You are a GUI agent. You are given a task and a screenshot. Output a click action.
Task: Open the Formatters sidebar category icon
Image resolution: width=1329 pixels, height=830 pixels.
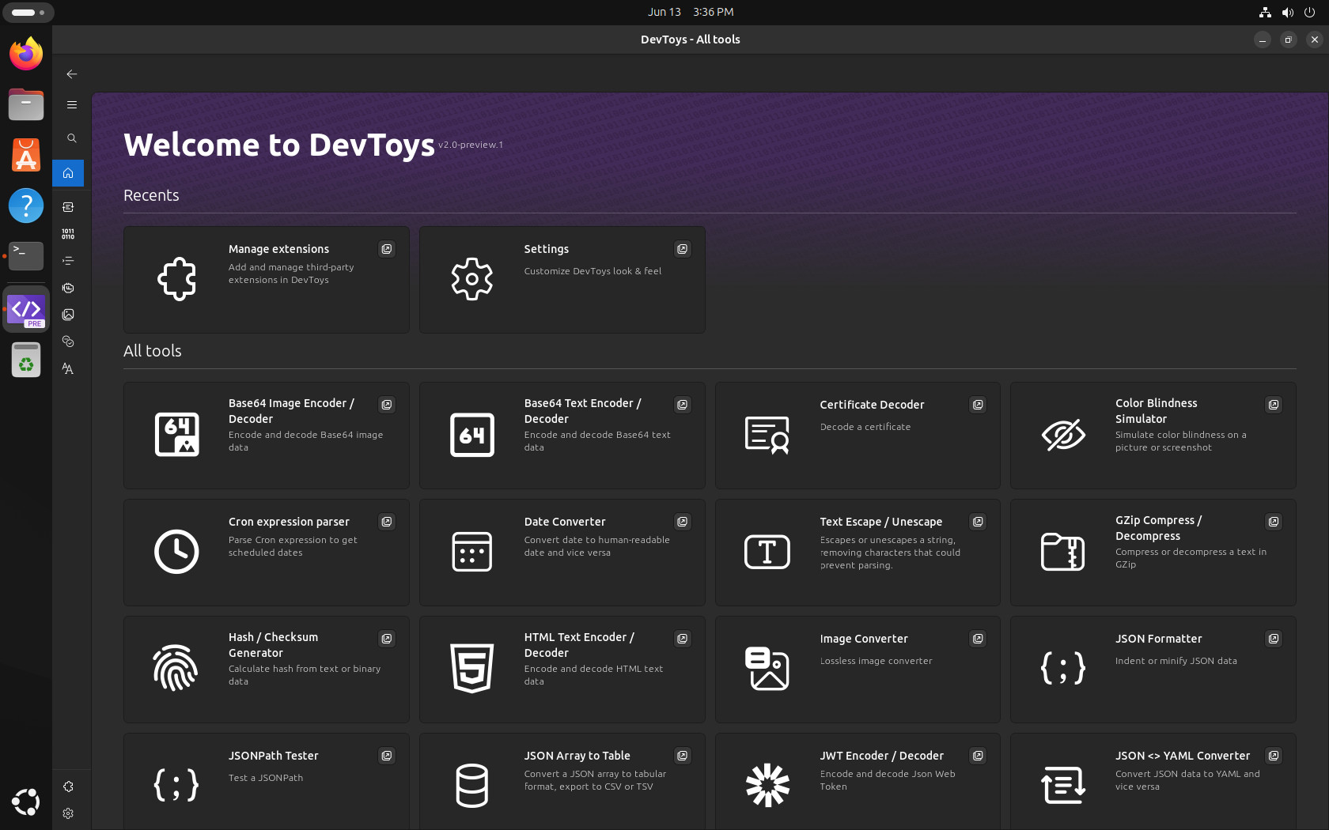coord(68,261)
